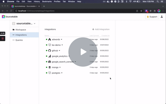
Task: Click the green status dot for postgres
Action: [47, 73]
